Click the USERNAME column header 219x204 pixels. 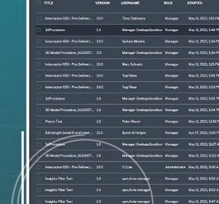(130, 3)
